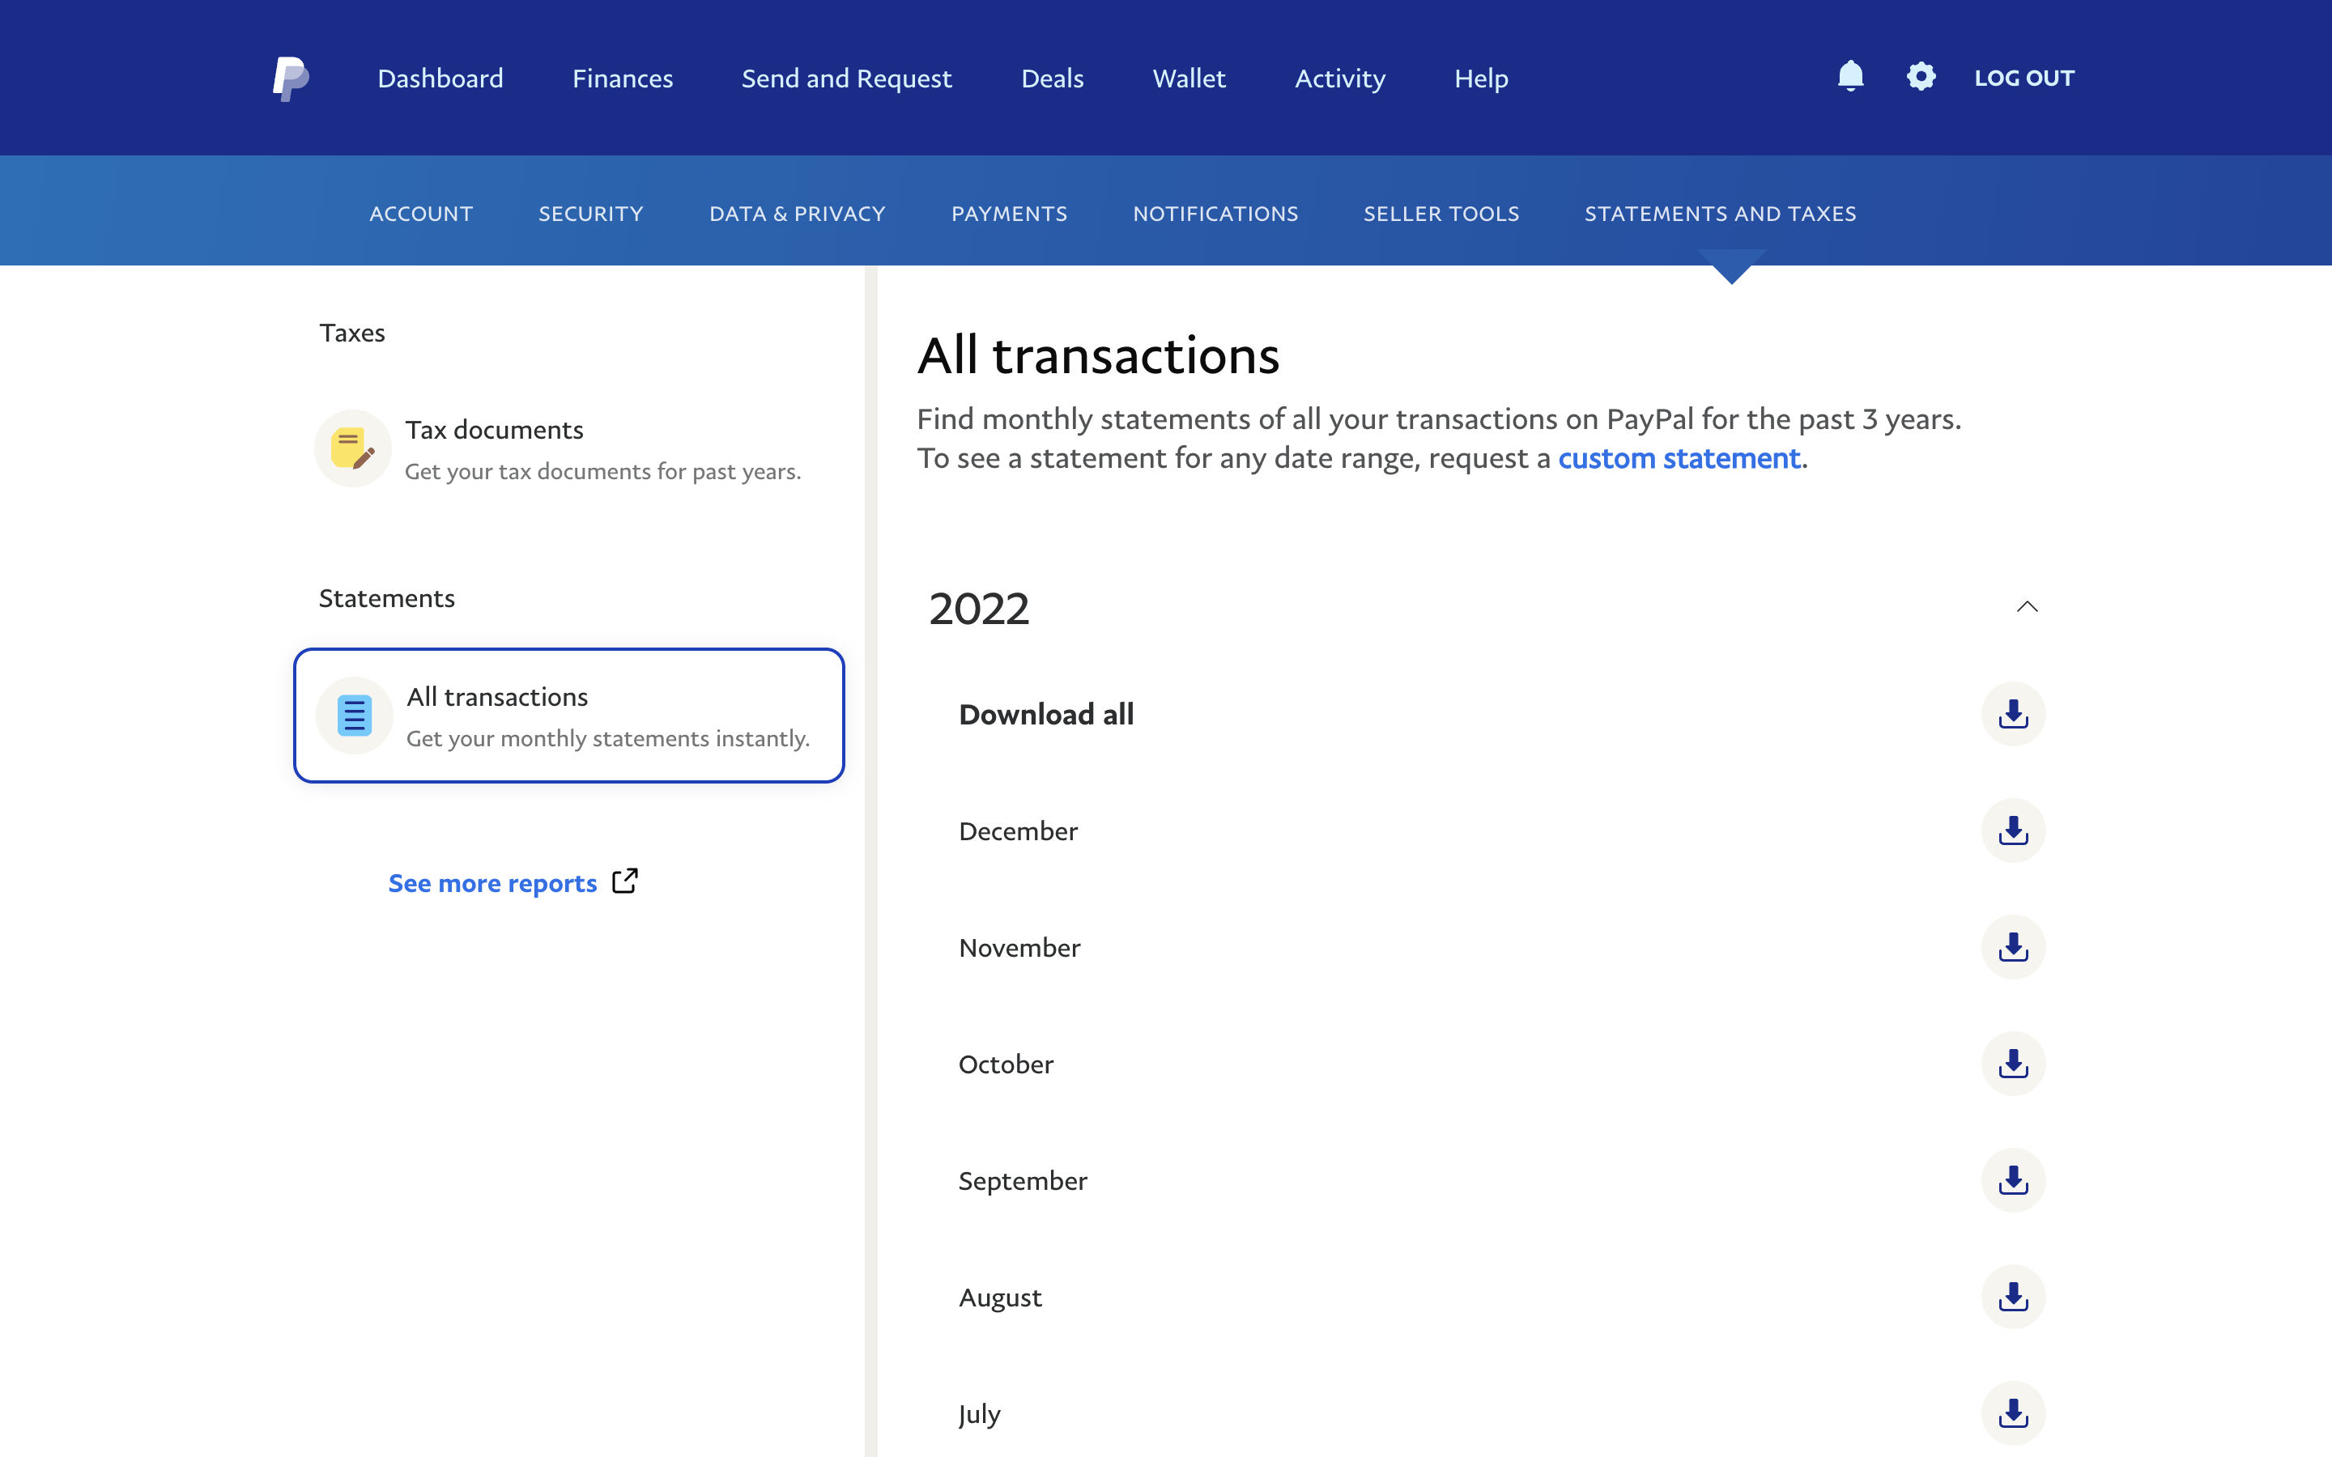The width and height of the screenshot is (2332, 1457).
Task: Select the Statements and Taxes tab
Action: point(1720,213)
